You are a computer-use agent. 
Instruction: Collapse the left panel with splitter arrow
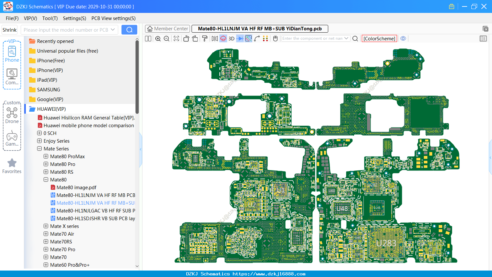tap(141, 149)
